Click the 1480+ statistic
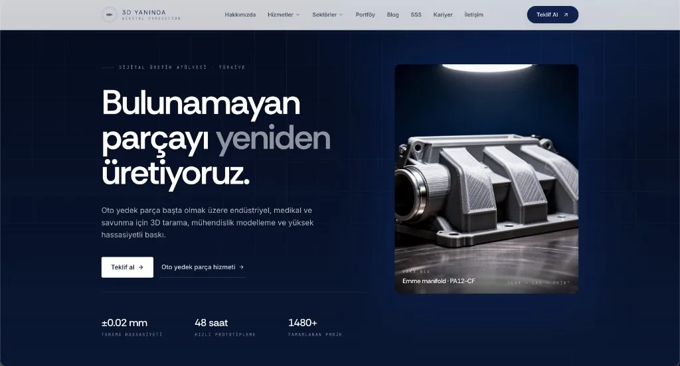680x366 pixels. pos(303,323)
